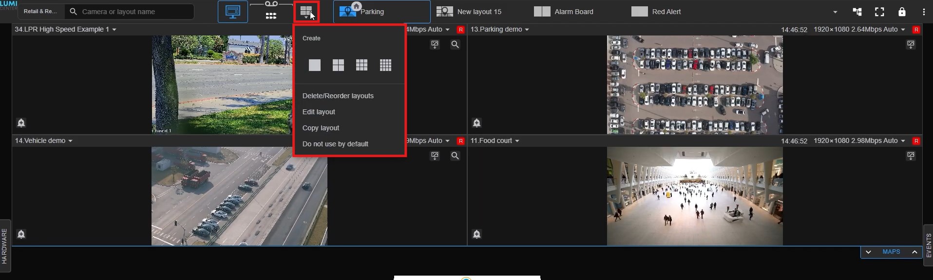Click Copy layout in the menu
The height and width of the screenshot is (280, 933).
click(321, 128)
